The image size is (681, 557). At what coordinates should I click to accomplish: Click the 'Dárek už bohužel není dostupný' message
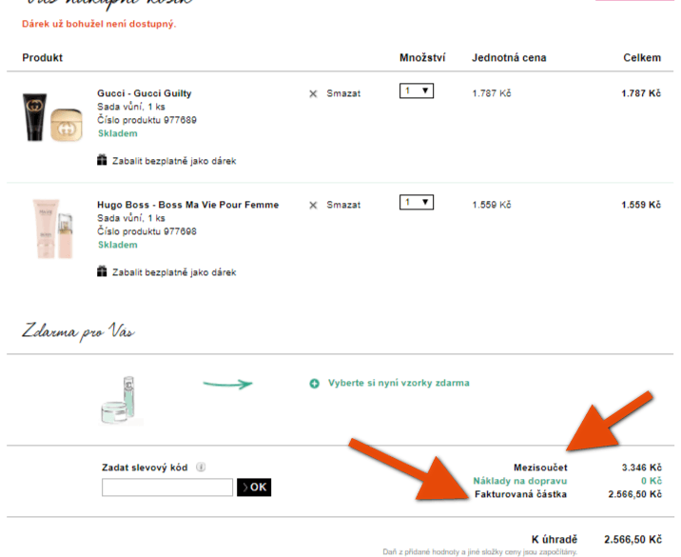coord(99,24)
